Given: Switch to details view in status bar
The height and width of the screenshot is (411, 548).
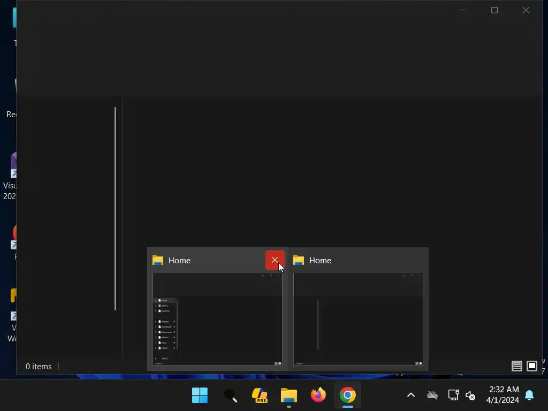Looking at the screenshot, I should [516, 366].
